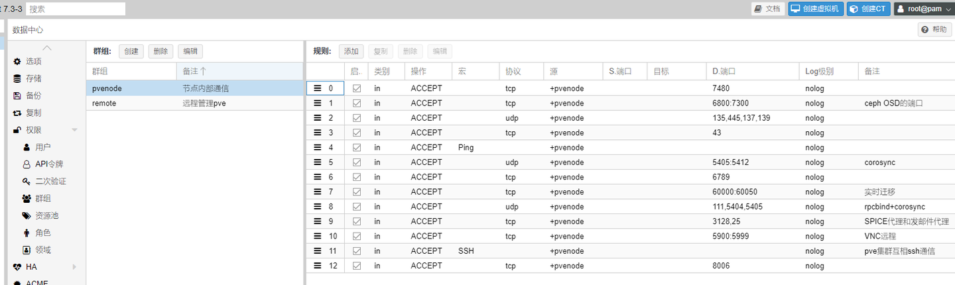The image size is (955, 285).
Task: Click 添加 to add a rule
Action: coord(351,51)
